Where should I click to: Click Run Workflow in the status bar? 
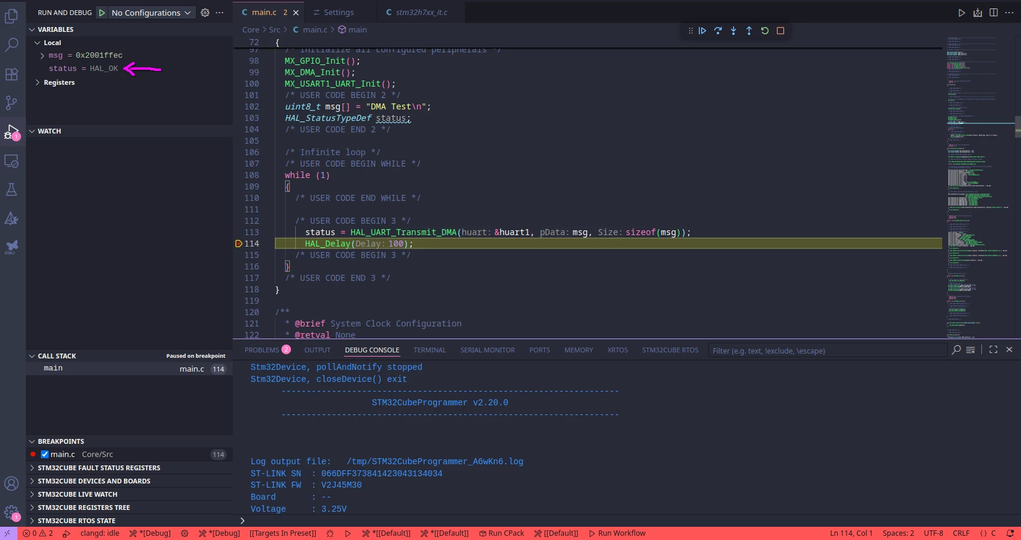point(617,533)
